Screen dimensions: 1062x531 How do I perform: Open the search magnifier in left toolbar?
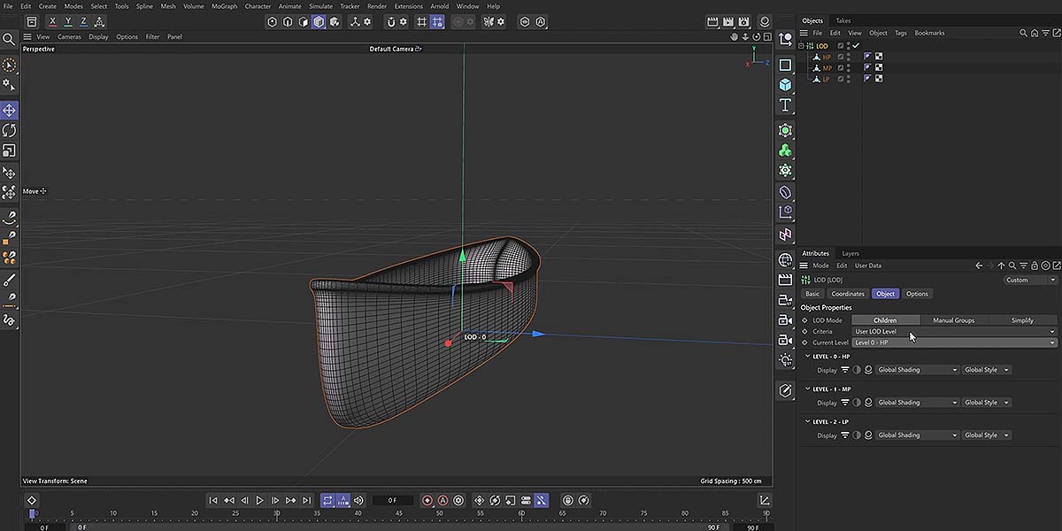9,40
